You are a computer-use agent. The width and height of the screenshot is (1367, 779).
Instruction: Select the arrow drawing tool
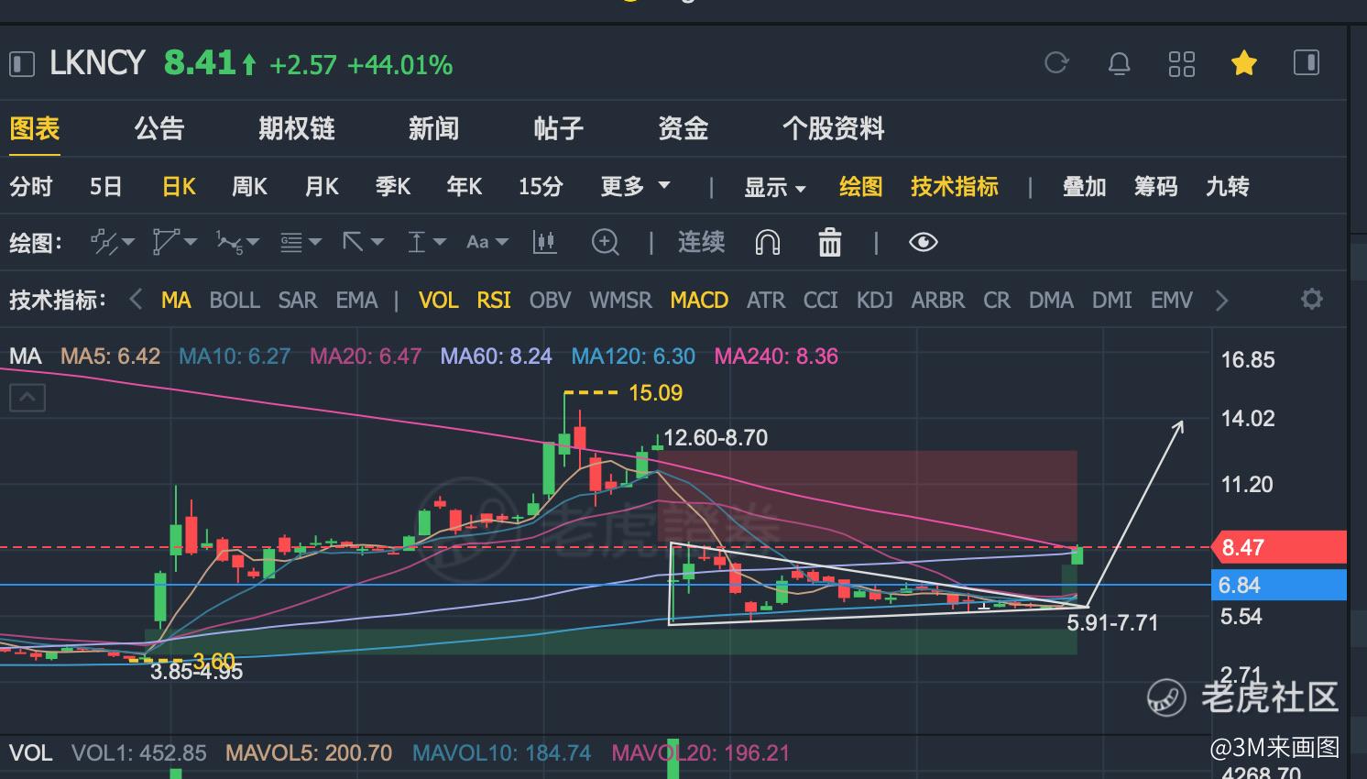(x=353, y=242)
